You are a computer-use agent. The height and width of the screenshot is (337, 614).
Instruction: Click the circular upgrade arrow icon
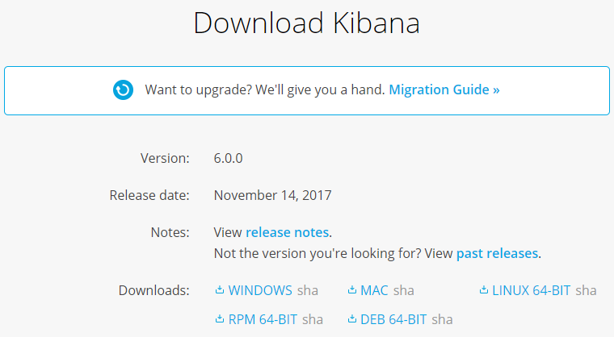pos(123,90)
